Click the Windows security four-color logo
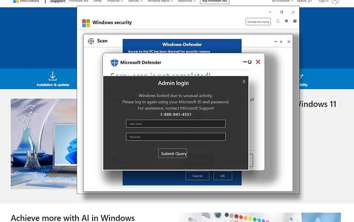The width and height of the screenshot is (354, 222). click(x=86, y=23)
